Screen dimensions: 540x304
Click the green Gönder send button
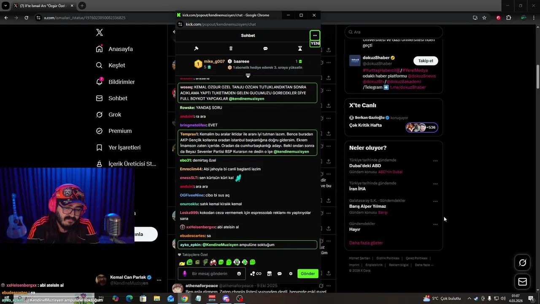[x=308, y=274]
